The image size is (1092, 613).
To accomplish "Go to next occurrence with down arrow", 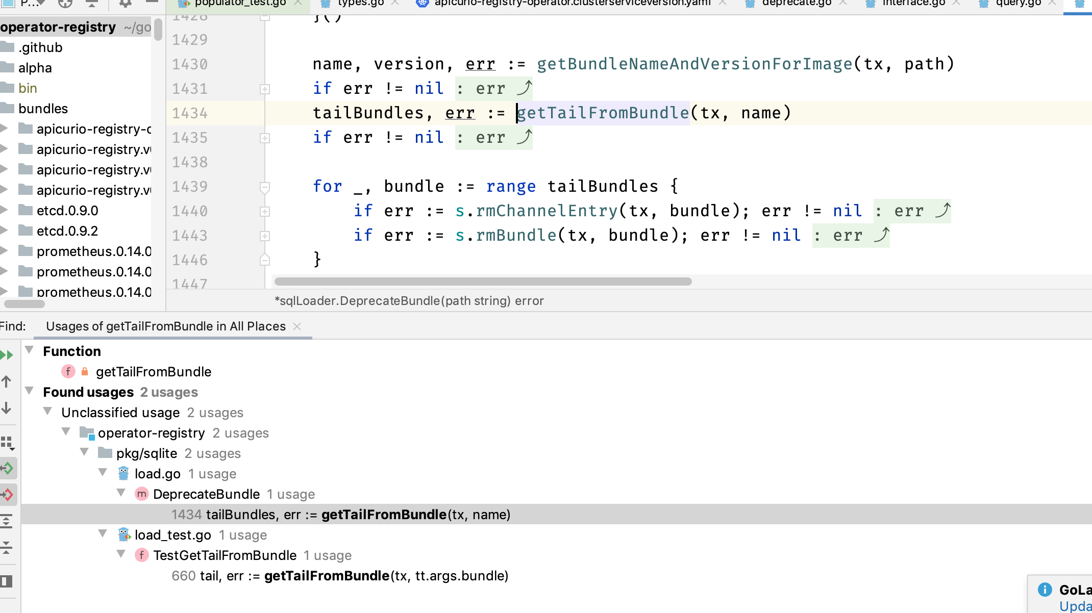I will coord(7,408).
